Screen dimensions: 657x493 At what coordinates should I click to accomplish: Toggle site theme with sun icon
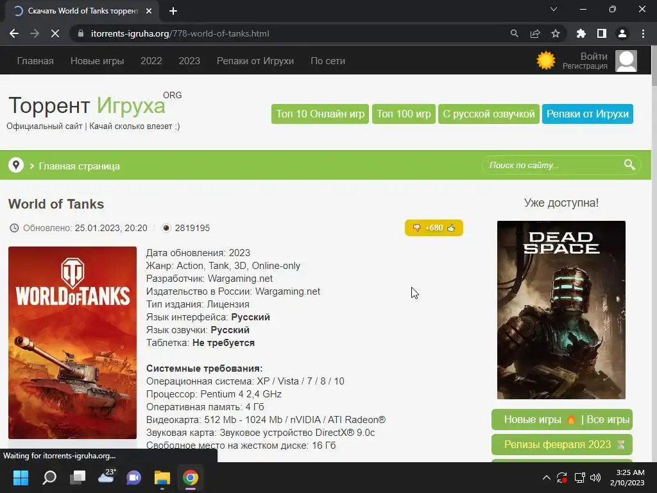[545, 61]
